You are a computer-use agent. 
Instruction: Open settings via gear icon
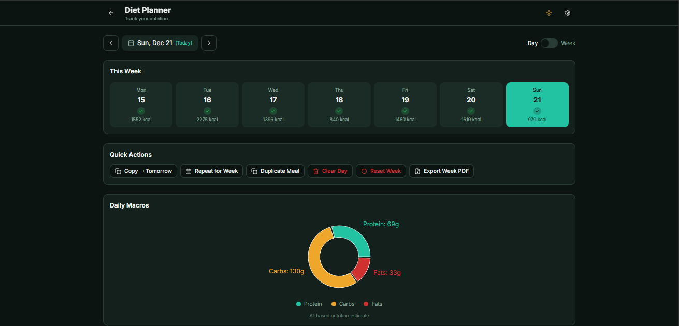[x=568, y=13]
